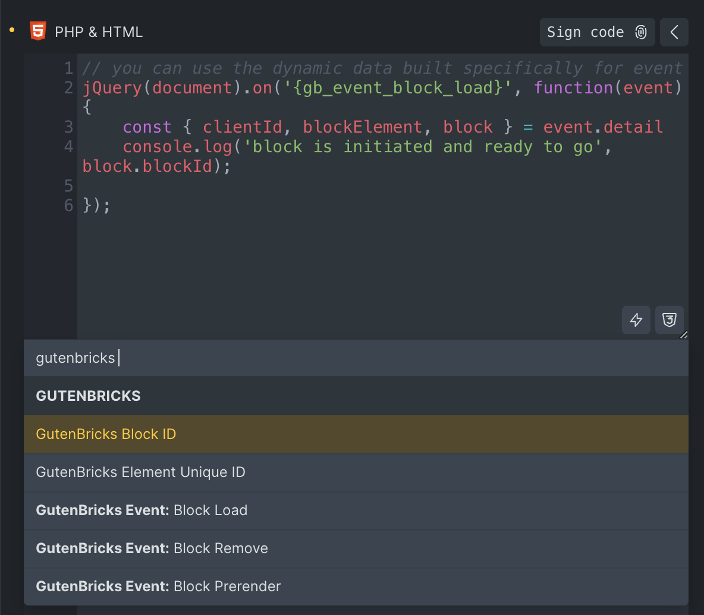Click line number 1 in the gutter

pos(69,68)
